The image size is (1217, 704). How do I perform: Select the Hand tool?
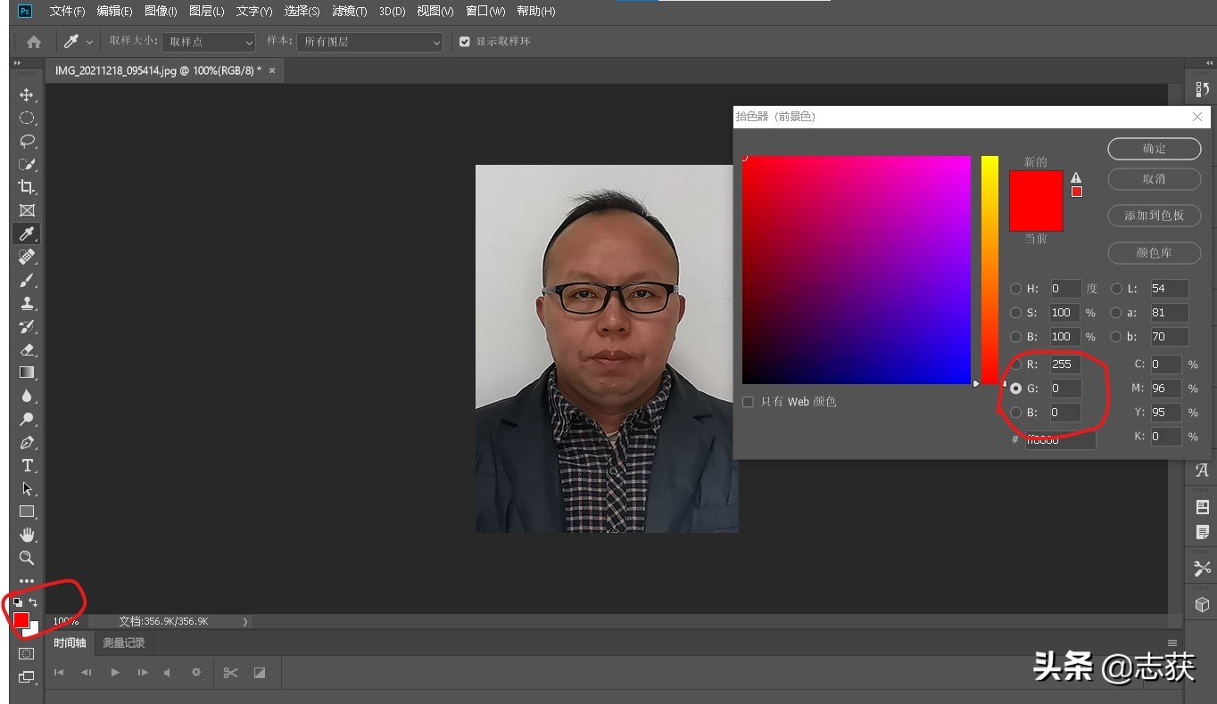click(x=27, y=535)
